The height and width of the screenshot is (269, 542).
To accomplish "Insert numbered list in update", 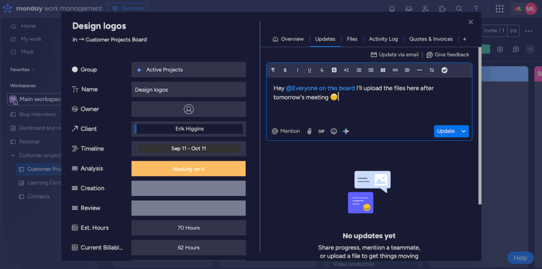I will 358,70.
